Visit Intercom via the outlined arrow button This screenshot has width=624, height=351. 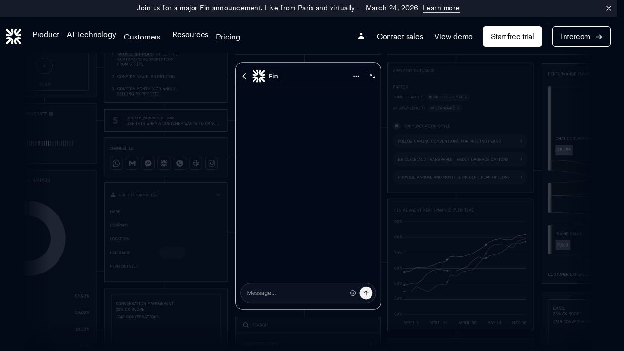point(582,37)
